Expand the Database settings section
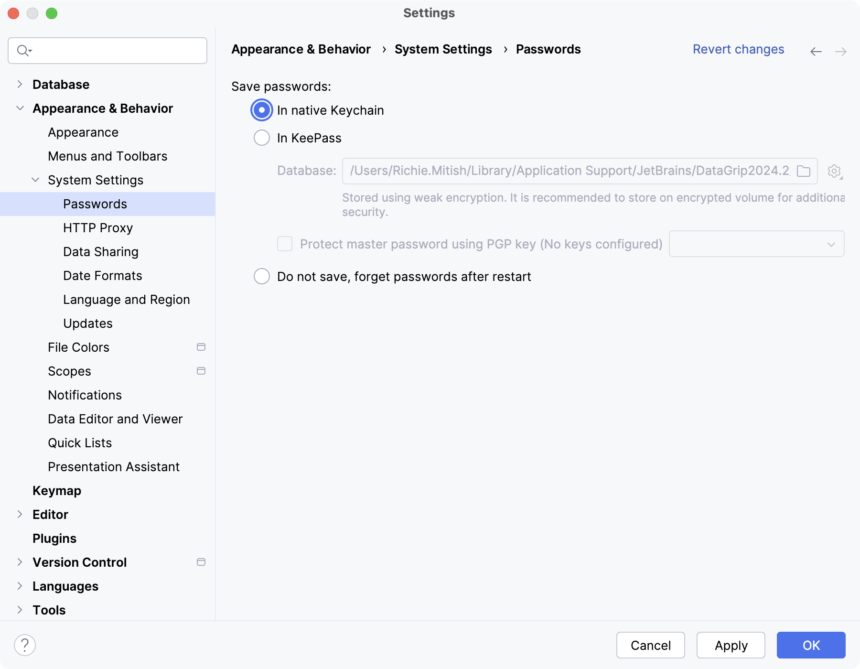The image size is (860, 669). (20, 85)
